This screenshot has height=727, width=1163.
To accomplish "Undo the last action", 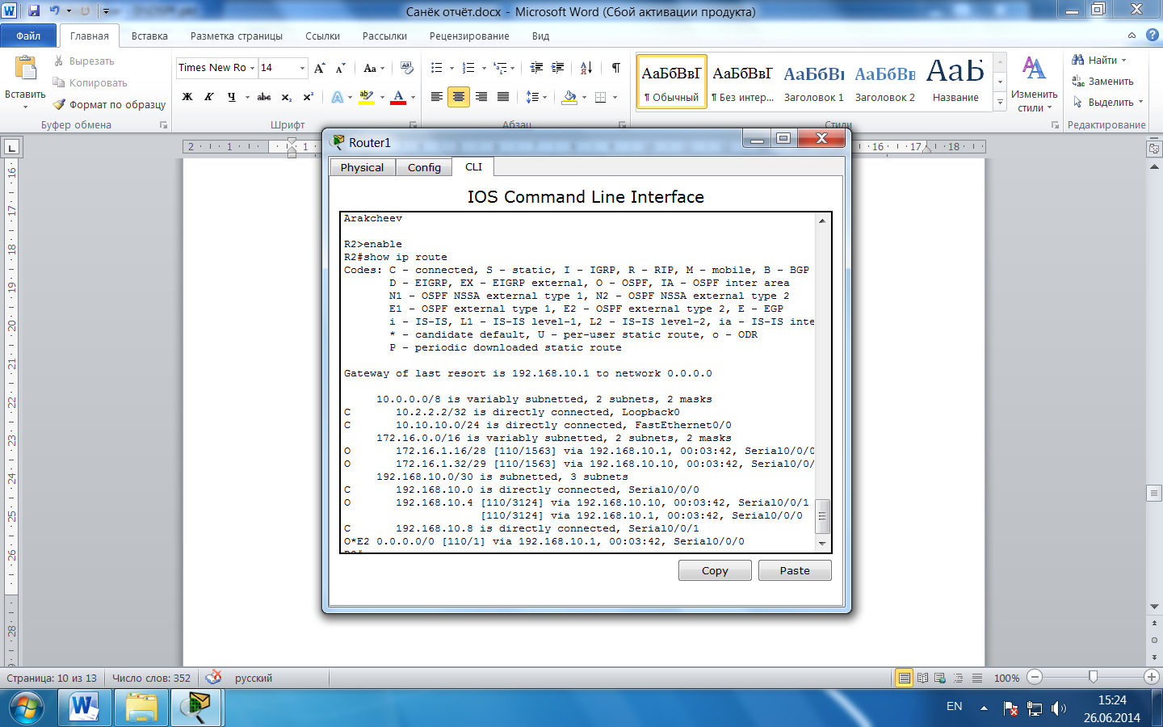I will click(x=54, y=11).
